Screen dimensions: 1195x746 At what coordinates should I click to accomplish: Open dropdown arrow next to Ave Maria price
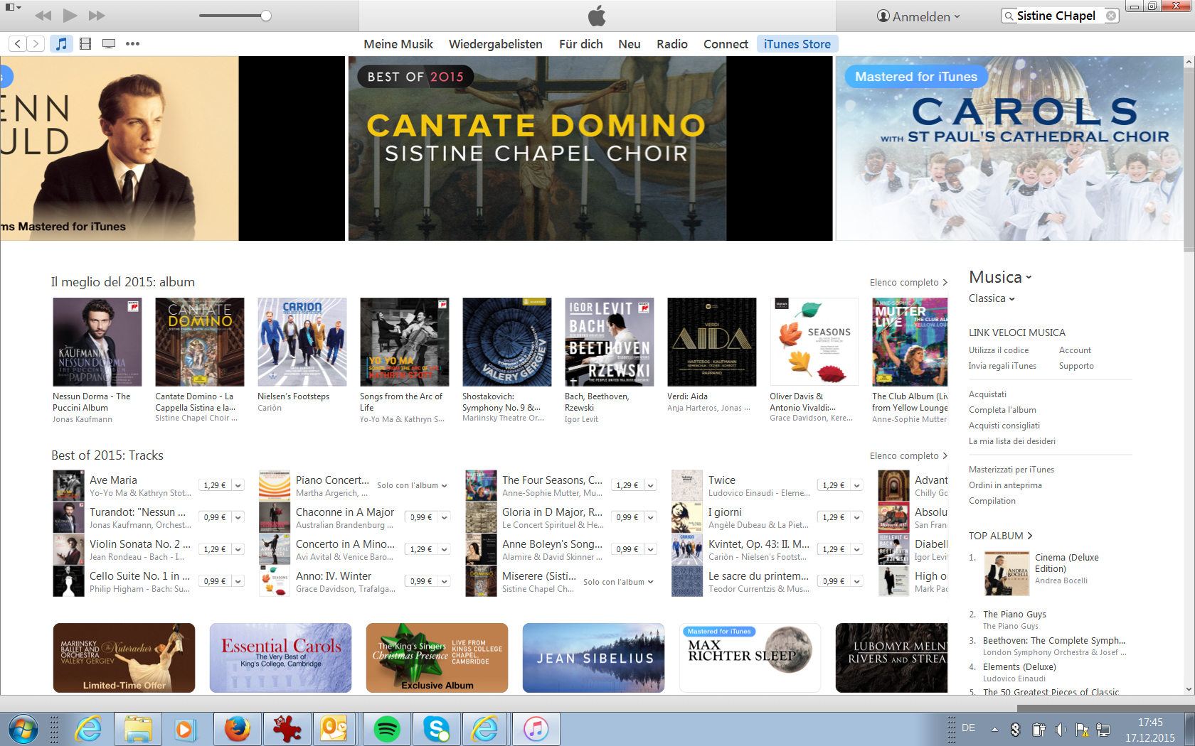tap(238, 485)
